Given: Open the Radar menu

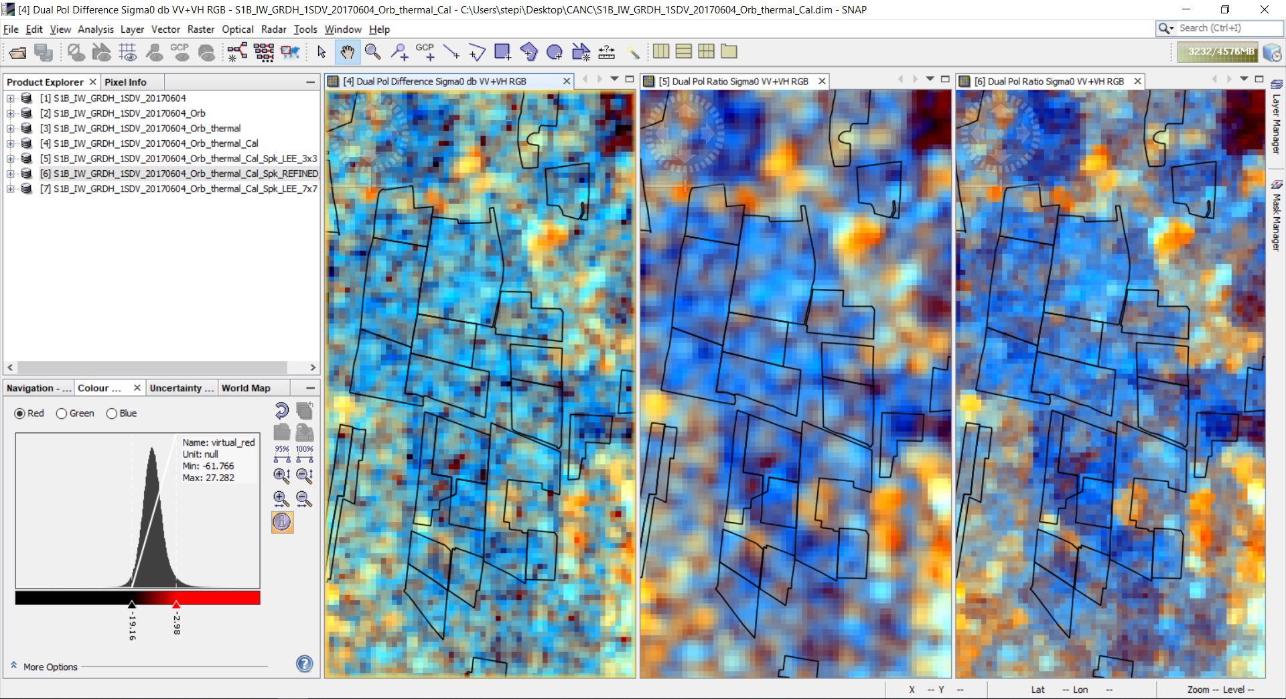Looking at the screenshot, I should [x=273, y=29].
